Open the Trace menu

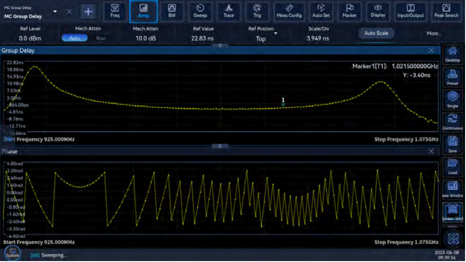229,11
